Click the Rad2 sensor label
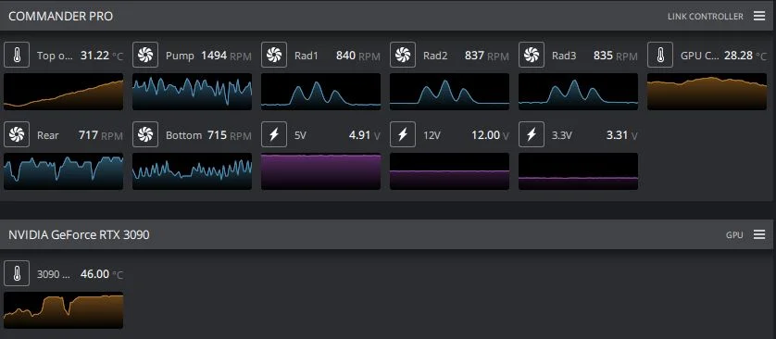Screen dimensions: 776x339 tap(435, 56)
